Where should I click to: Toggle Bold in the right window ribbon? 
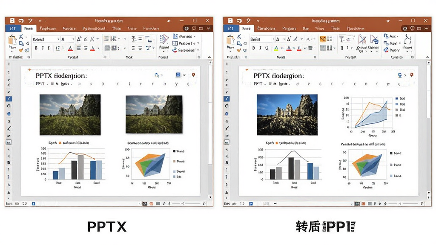[254, 48]
